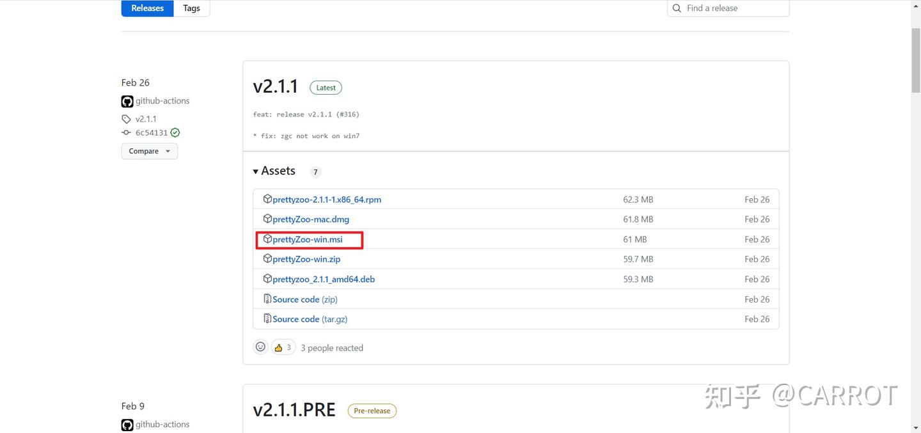Download prettyZoo-win.msi installer
The height and width of the screenshot is (433, 921).
coord(308,239)
